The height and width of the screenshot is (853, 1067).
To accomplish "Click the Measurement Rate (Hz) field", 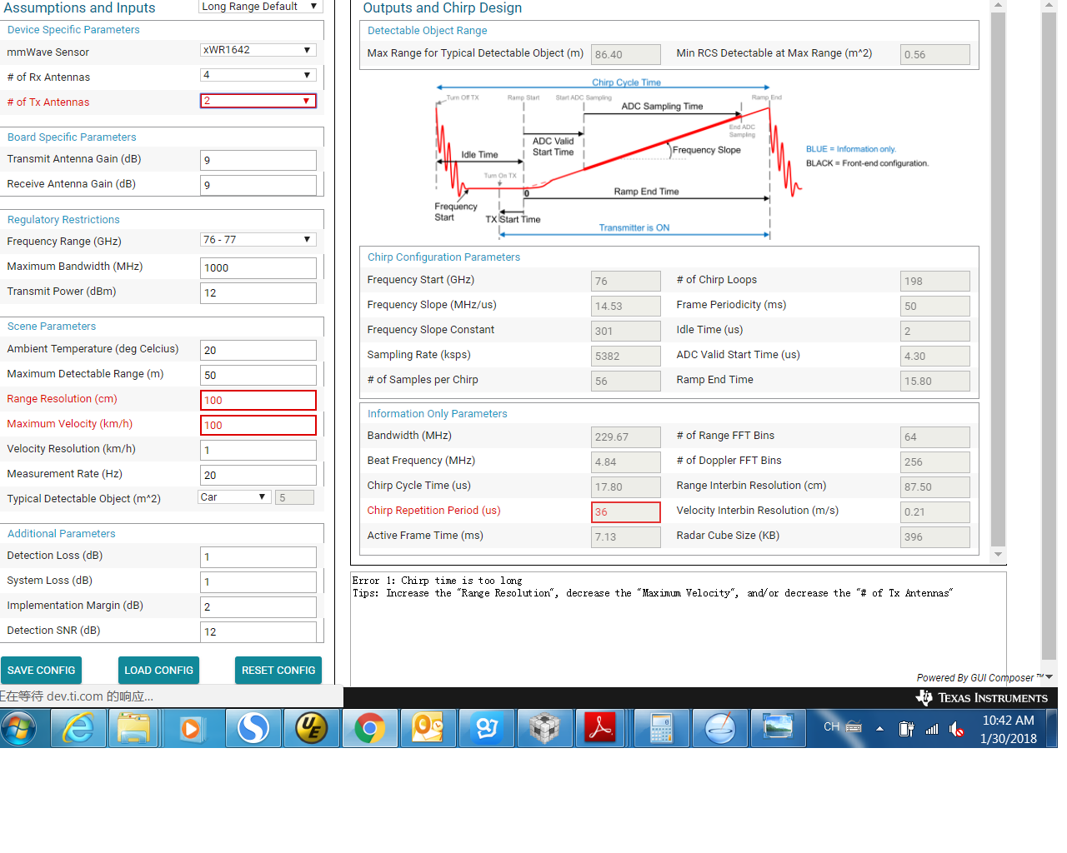I will tap(258, 475).
